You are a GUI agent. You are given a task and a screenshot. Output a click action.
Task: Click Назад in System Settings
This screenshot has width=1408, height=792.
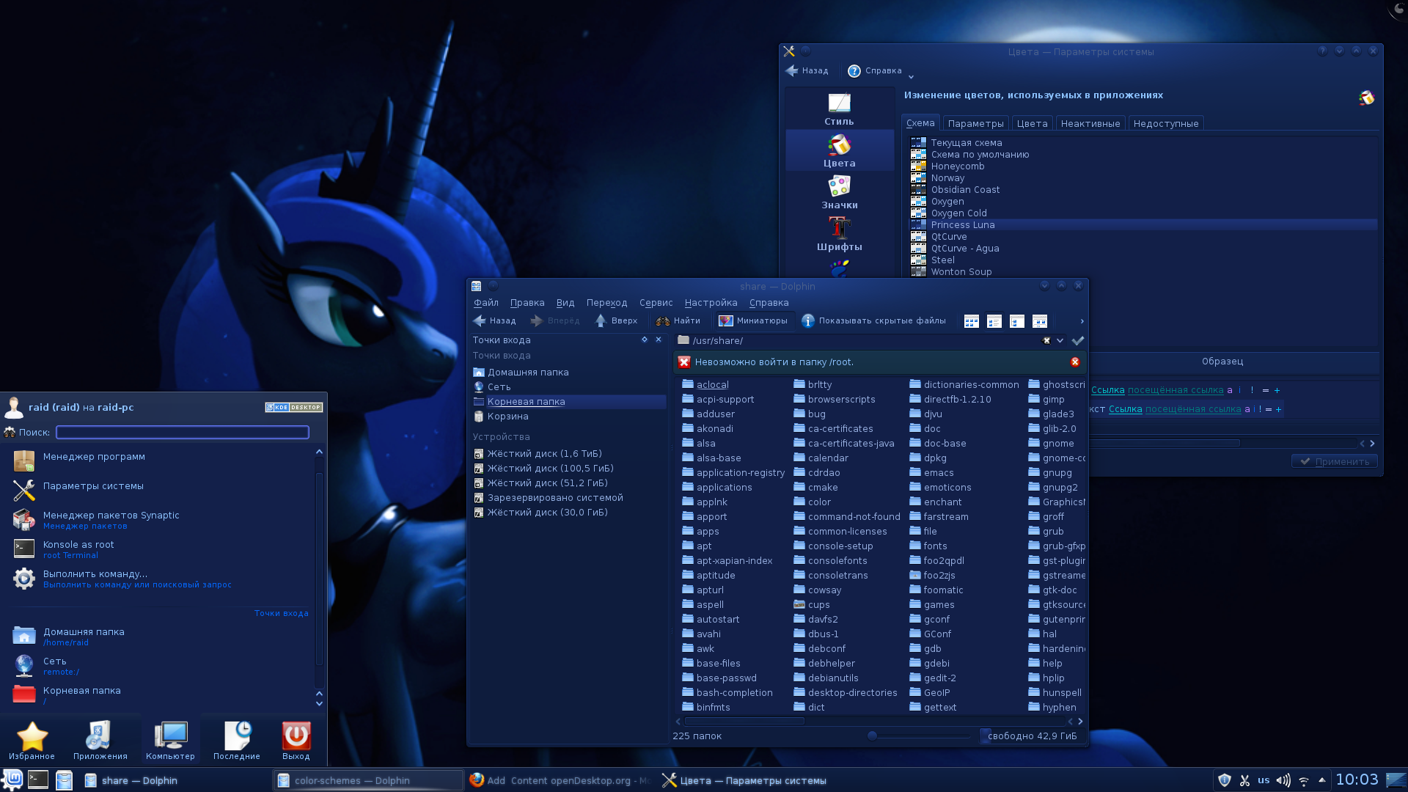pyautogui.click(x=807, y=70)
